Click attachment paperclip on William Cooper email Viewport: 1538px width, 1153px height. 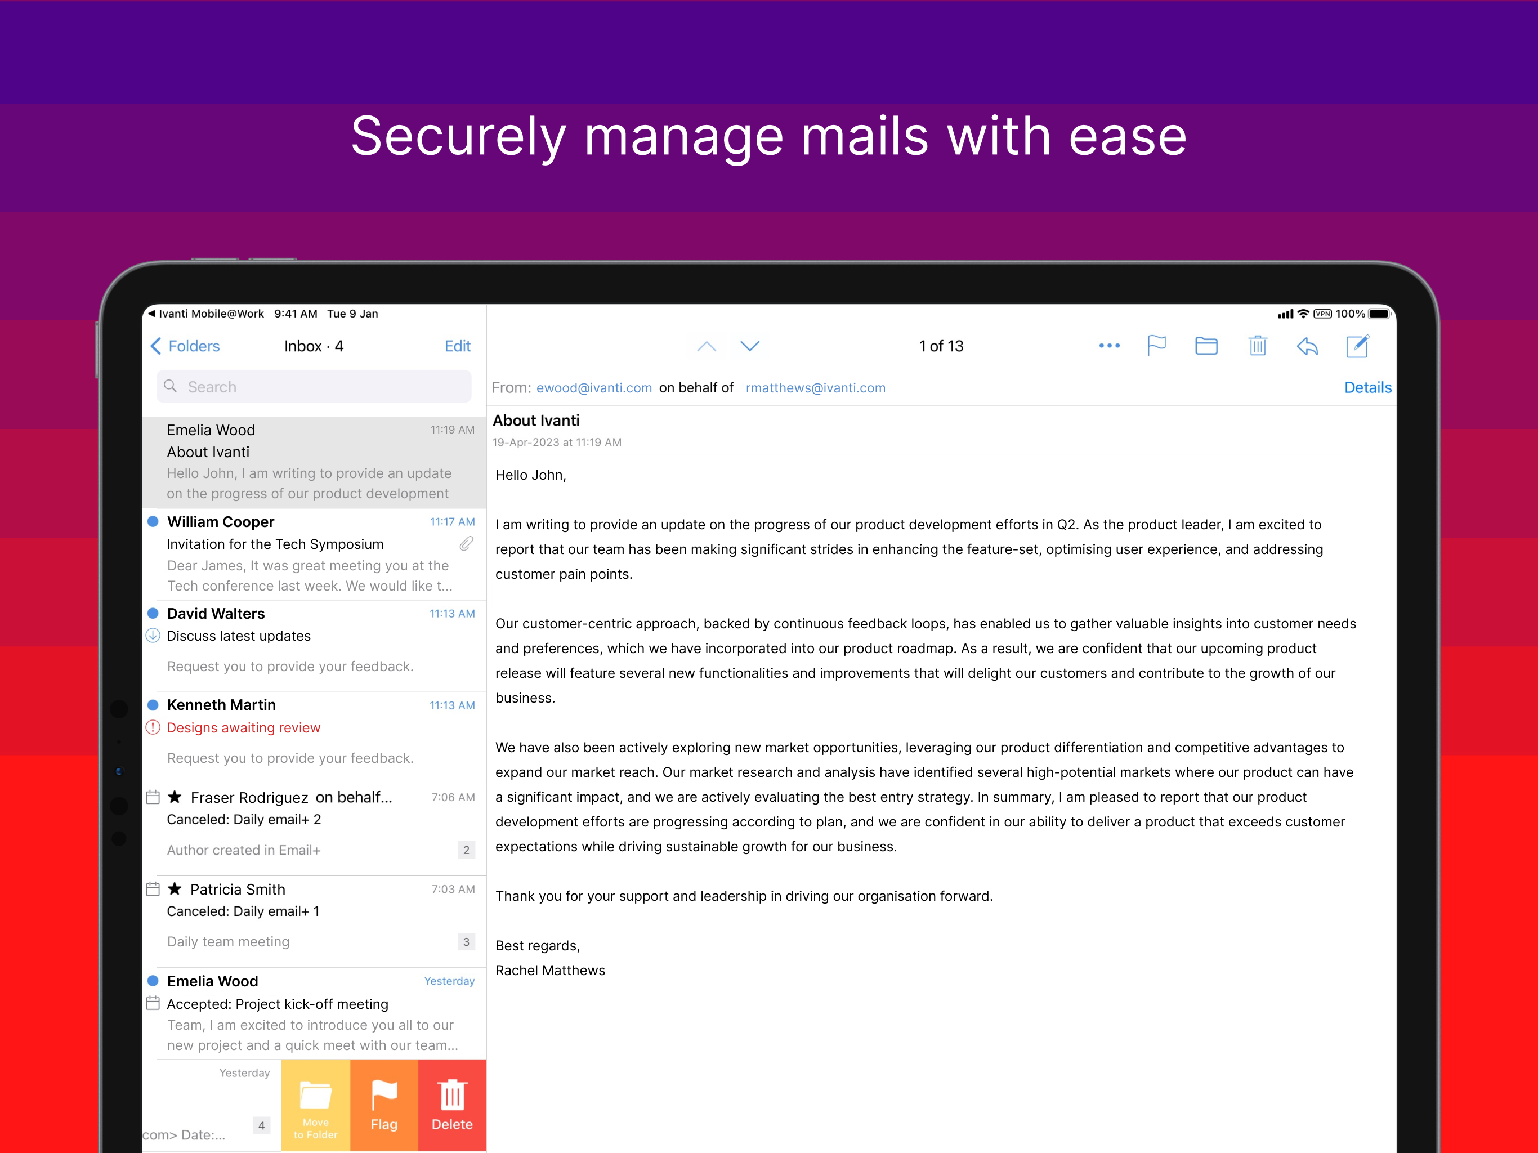[x=467, y=544]
